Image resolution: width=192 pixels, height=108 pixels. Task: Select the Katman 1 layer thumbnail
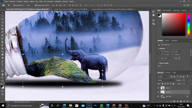click(163, 88)
